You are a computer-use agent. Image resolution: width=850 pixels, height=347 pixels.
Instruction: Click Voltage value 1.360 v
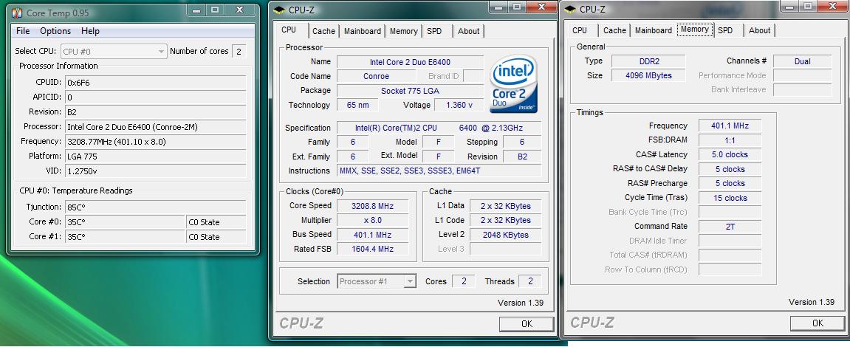point(459,105)
